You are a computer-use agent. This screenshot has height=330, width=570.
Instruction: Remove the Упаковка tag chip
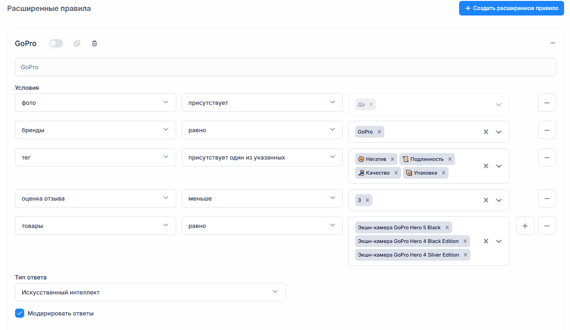[444, 173]
